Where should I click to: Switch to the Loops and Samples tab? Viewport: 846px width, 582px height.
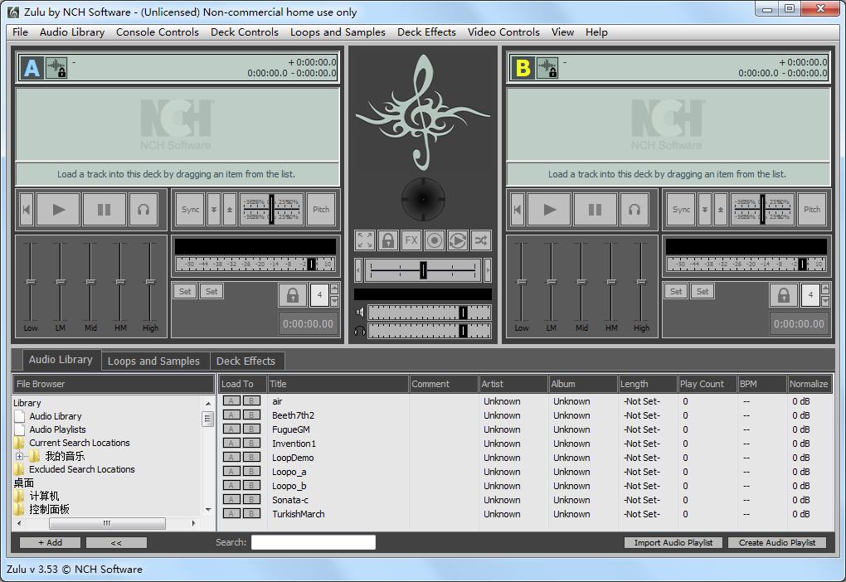[153, 361]
